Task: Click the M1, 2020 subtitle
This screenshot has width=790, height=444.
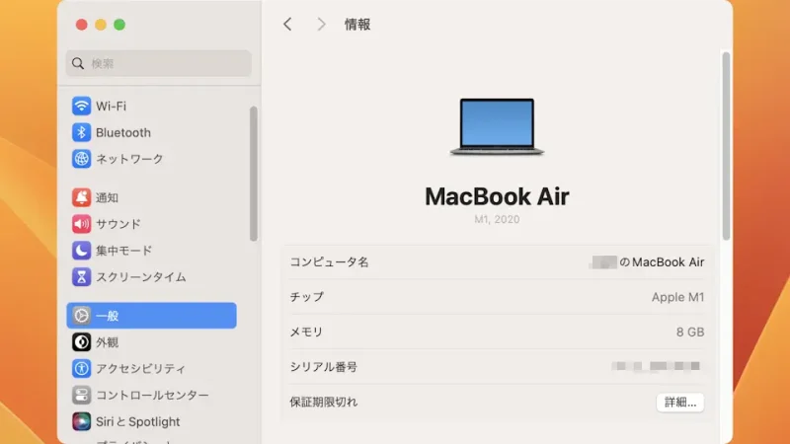Action: click(x=497, y=219)
